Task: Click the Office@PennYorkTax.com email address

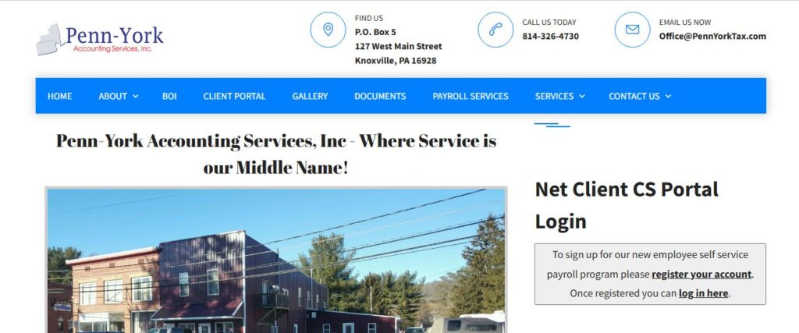Action: [x=712, y=36]
